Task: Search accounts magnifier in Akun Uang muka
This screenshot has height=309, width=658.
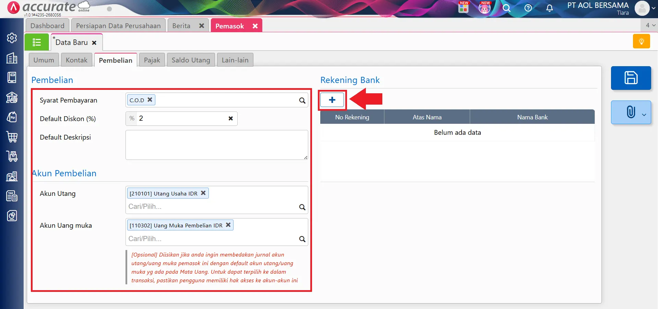Action: [x=302, y=239]
